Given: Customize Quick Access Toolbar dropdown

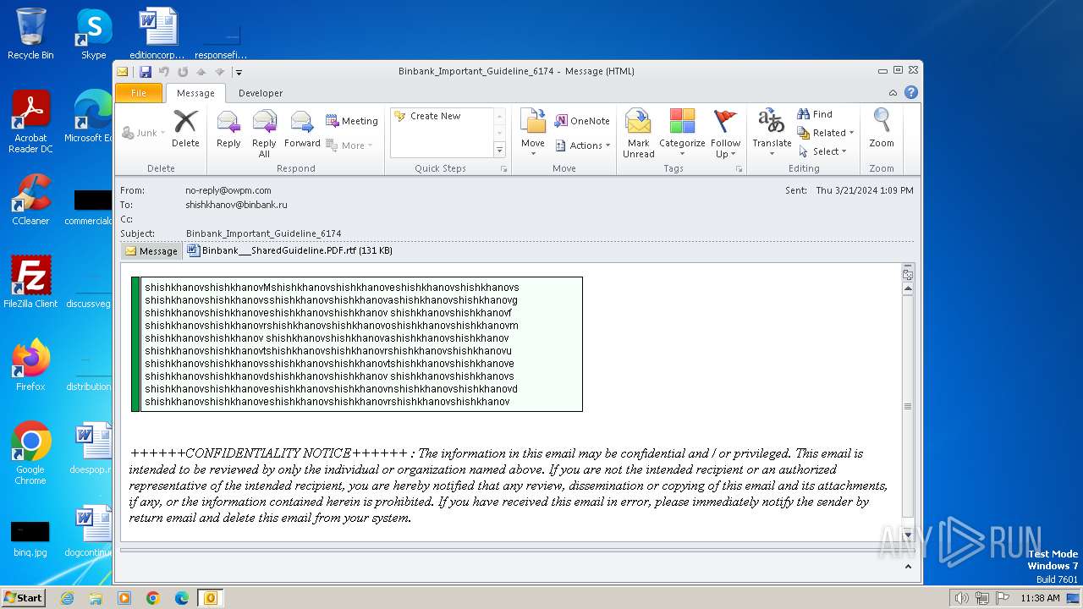Looking at the screenshot, I should [239, 72].
